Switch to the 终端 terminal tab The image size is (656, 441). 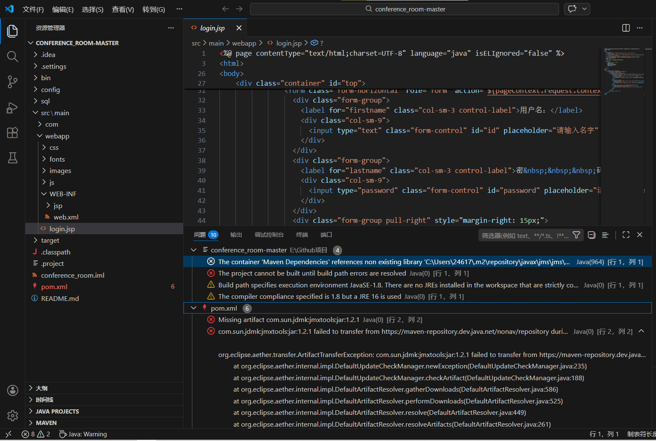coord(302,235)
